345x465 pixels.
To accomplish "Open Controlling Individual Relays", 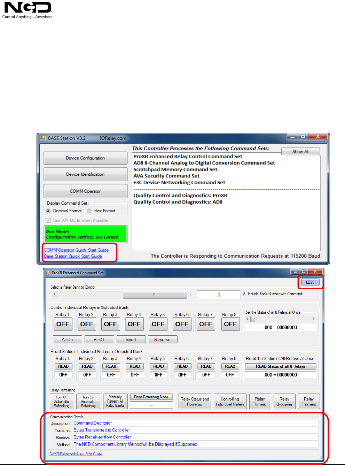I will click(x=230, y=402).
